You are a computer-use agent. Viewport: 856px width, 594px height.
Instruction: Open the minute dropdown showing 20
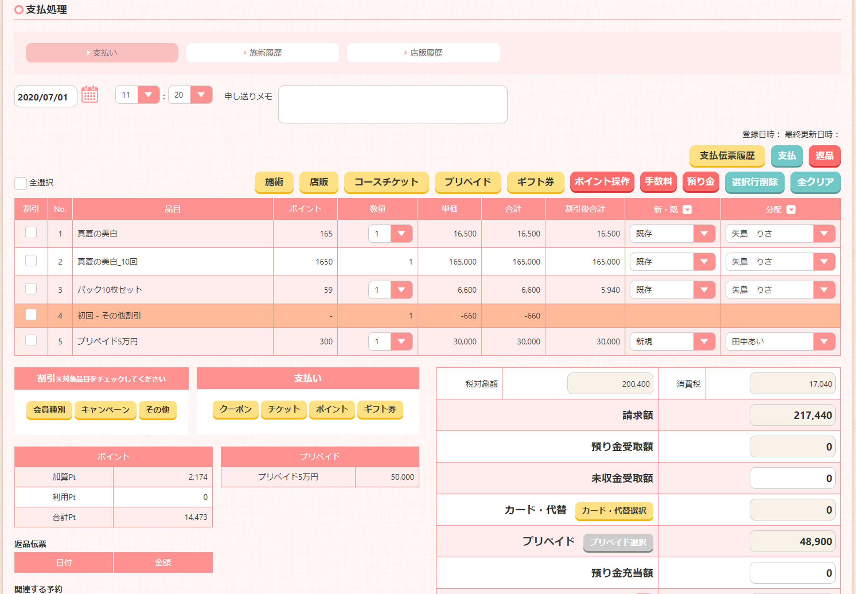190,95
